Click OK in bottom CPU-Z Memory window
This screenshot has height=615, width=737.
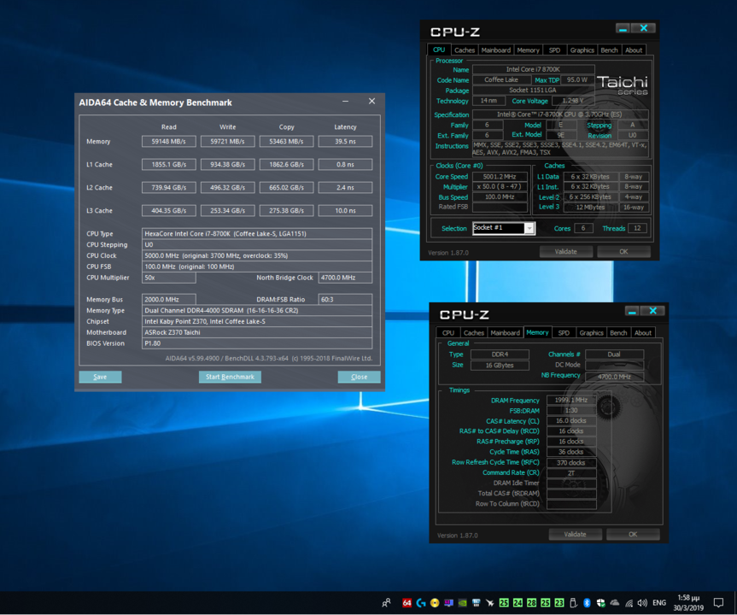point(633,534)
